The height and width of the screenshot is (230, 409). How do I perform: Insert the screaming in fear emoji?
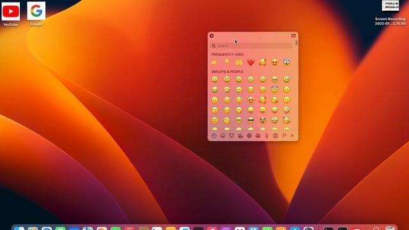287,63
